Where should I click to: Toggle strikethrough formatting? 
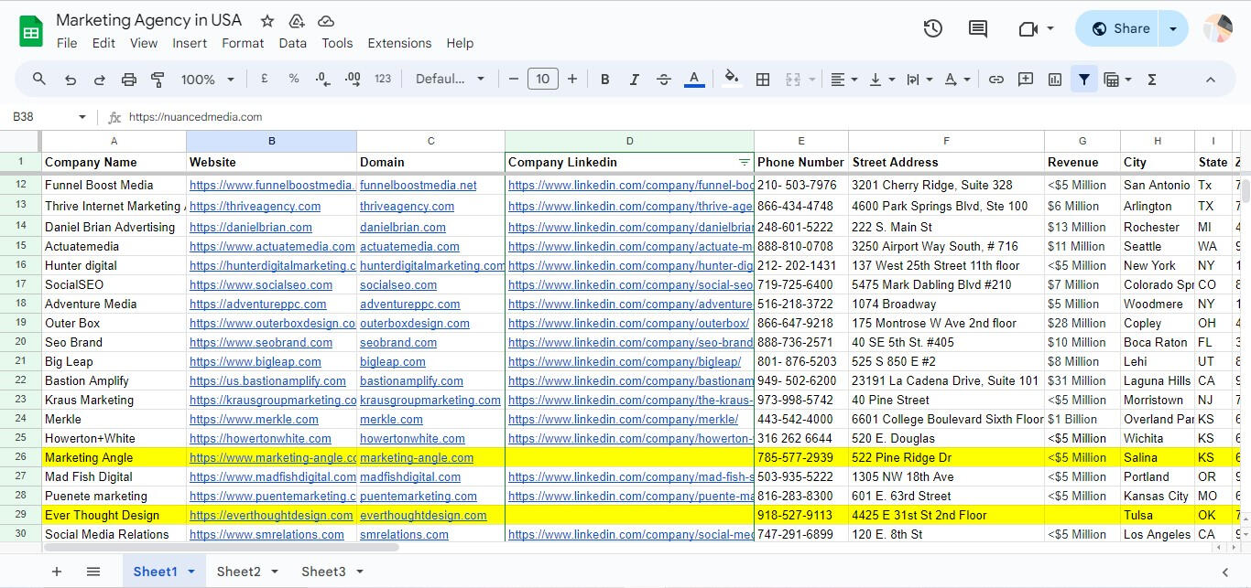[664, 80]
